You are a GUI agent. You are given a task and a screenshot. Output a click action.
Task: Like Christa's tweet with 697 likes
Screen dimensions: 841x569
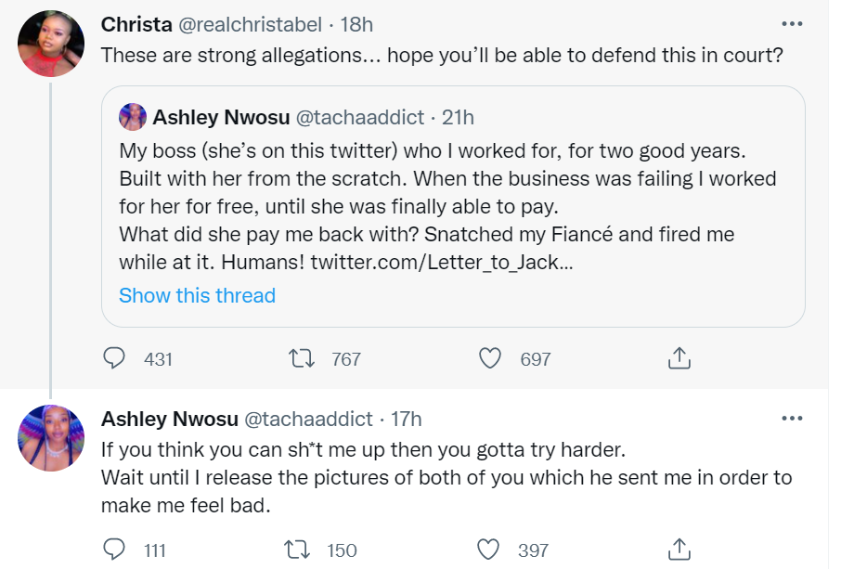490,358
